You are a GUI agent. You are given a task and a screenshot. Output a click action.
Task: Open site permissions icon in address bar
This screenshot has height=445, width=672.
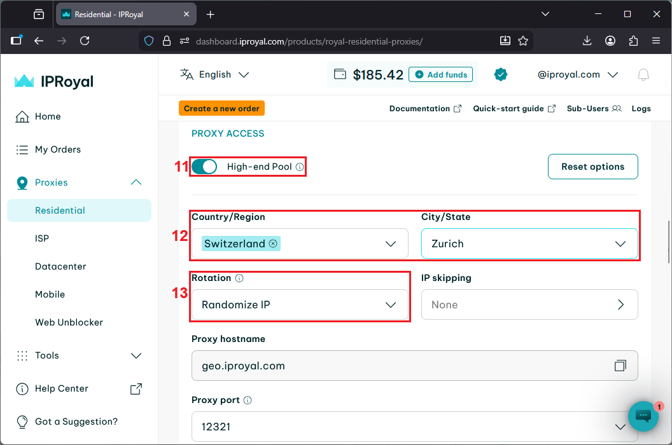[x=185, y=41]
